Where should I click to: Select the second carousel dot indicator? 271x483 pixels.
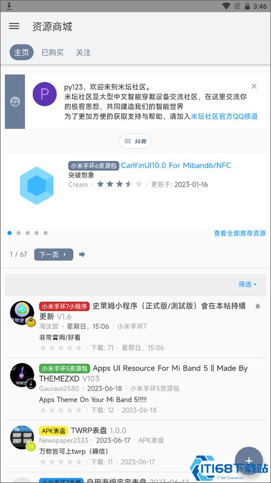(19, 233)
